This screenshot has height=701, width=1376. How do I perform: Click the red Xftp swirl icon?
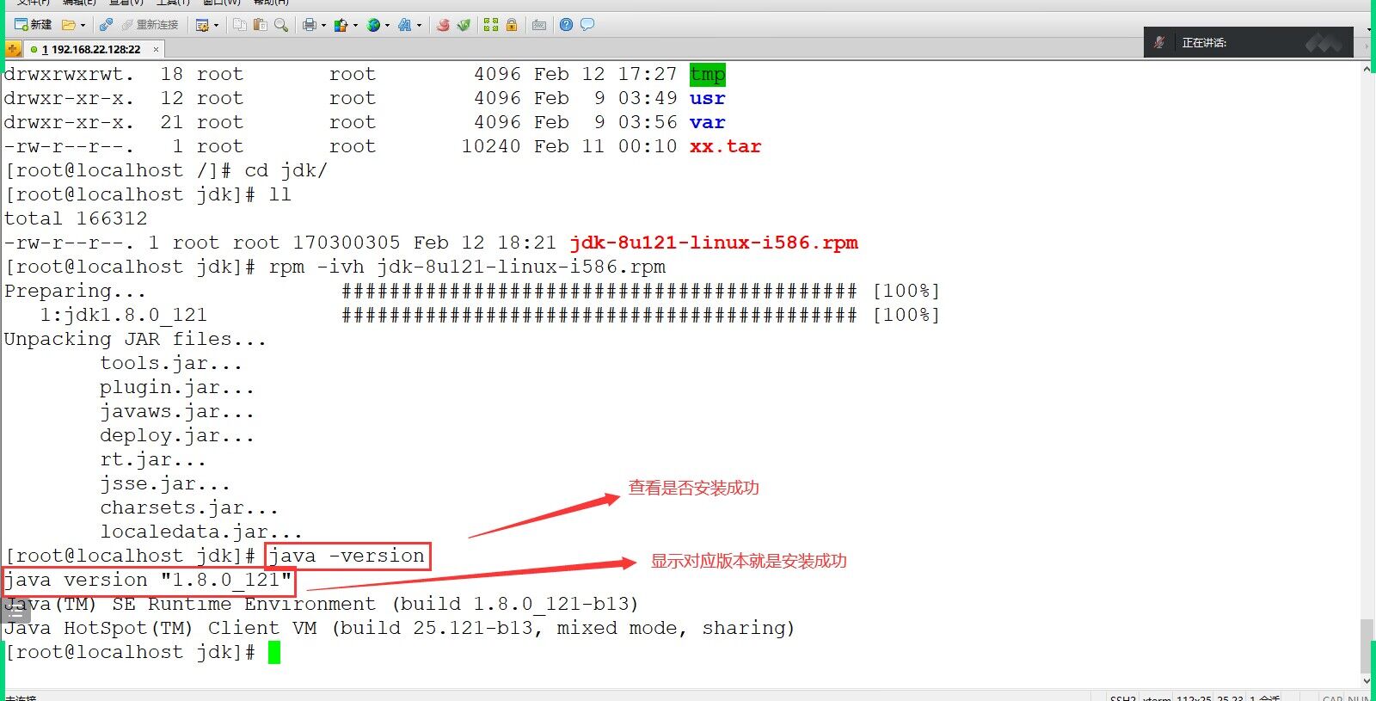(x=443, y=25)
